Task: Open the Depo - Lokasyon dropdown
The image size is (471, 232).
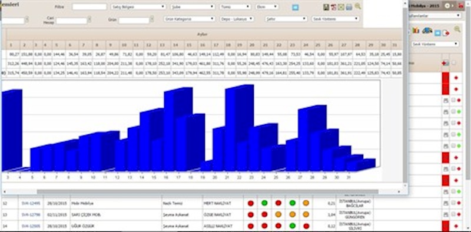Action: point(237,19)
